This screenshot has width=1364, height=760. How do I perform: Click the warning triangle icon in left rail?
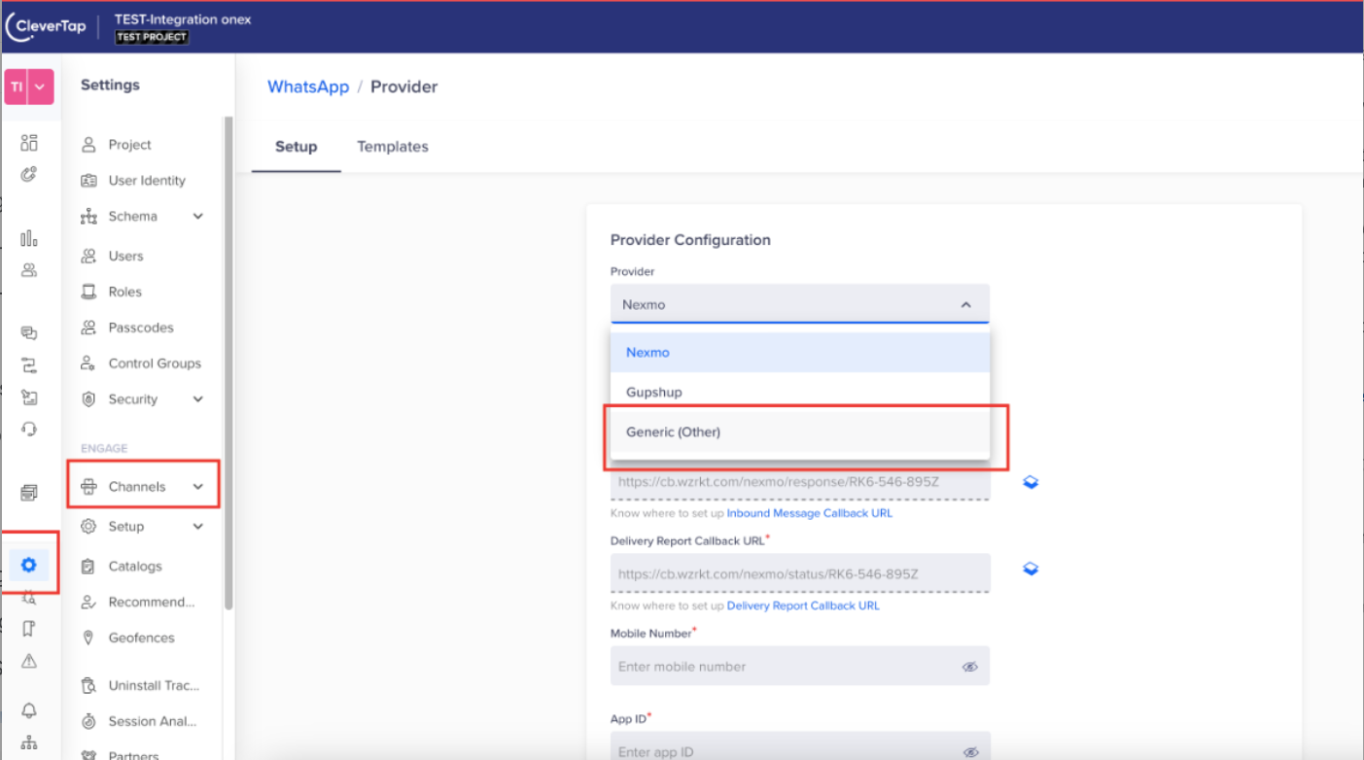point(29,662)
